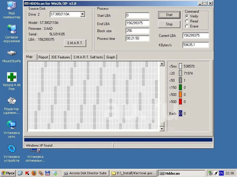Click the light gray <20 legend swatch
237x177 pixels.
(x=180, y=73)
